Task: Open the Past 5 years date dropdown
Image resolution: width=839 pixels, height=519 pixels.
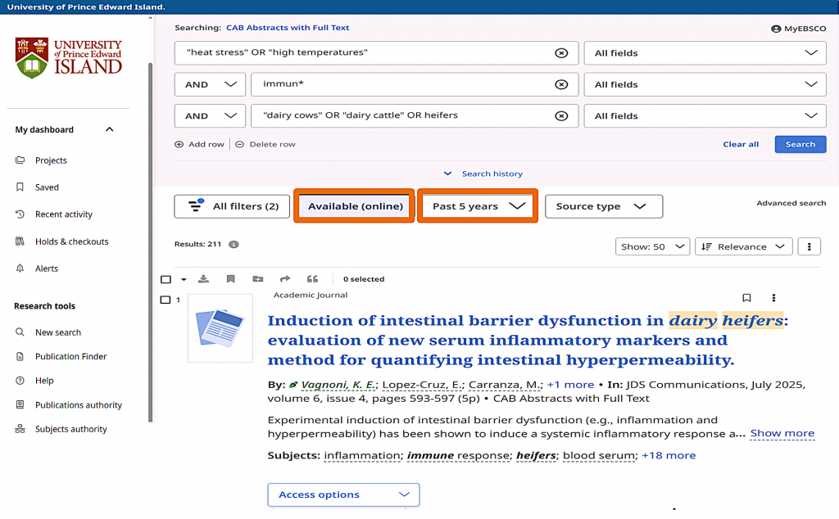Action: [478, 206]
